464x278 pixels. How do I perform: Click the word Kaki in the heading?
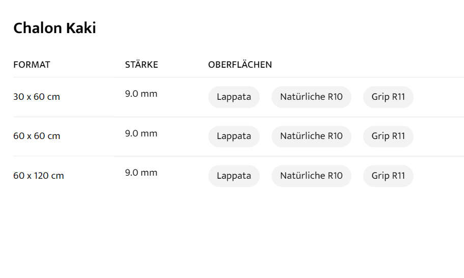(x=81, y=29)
